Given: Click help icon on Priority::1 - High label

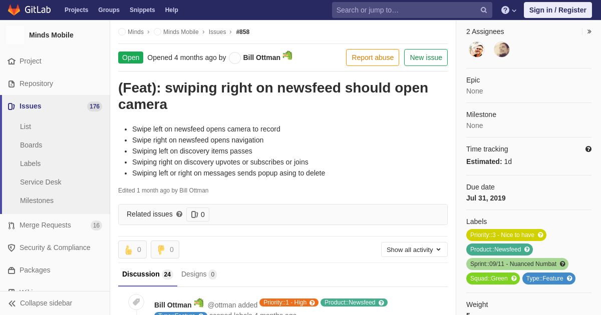Looking at the screenshot, I should tap(313, 302).
